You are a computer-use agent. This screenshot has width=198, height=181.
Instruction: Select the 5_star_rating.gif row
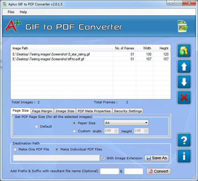pos(91,54)
